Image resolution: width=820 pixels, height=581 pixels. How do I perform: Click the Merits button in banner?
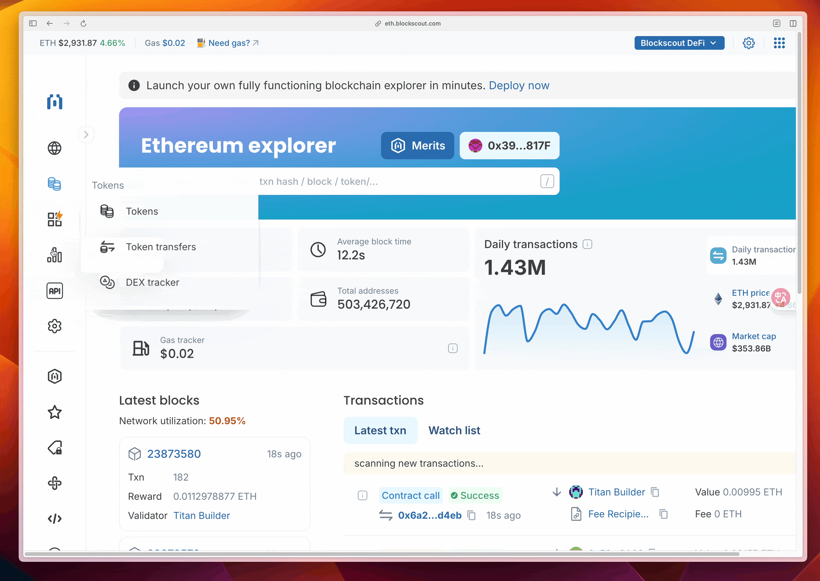[x=418, y=146]
